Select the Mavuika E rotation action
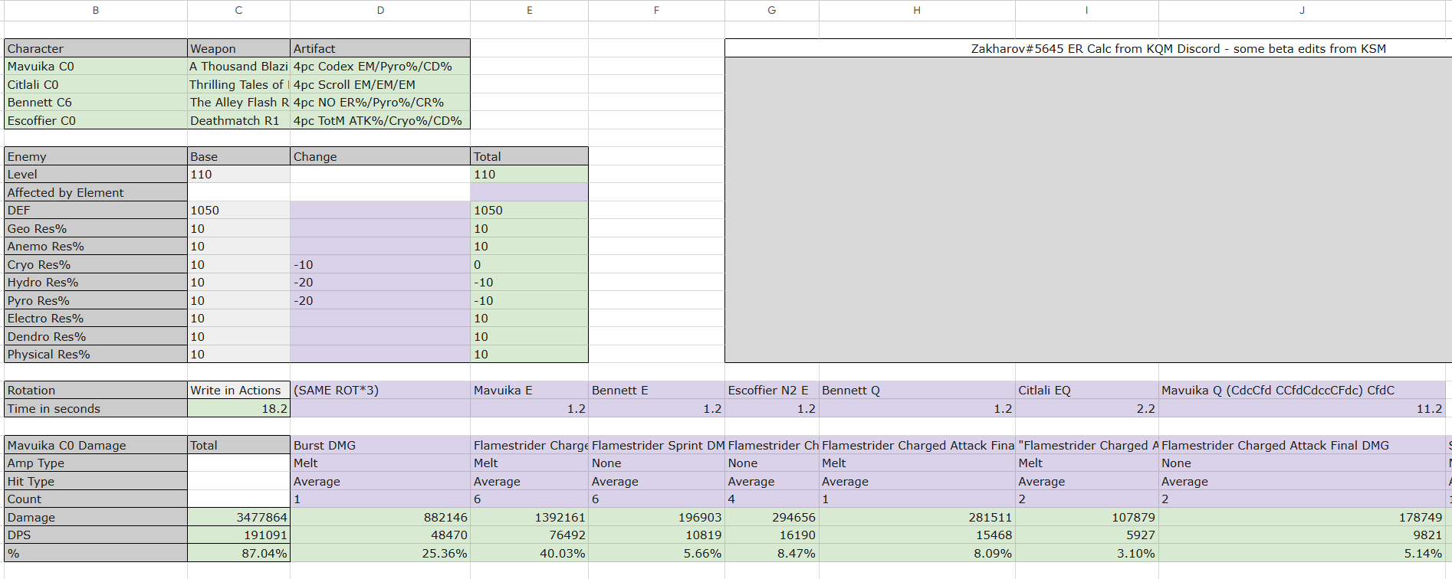1452x579 pixels. (529, 391)
